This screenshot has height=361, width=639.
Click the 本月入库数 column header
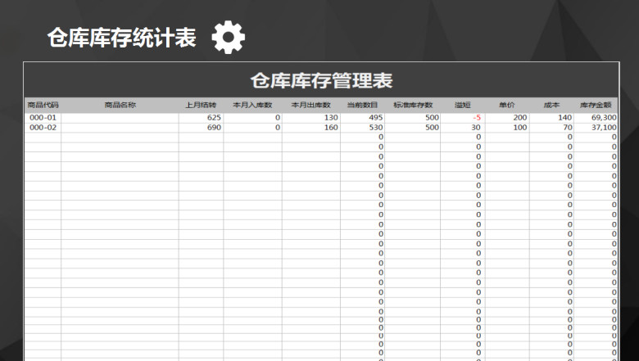pos(252,105)
